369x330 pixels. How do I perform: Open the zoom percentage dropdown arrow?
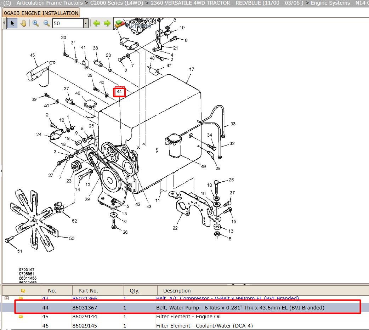86,23
